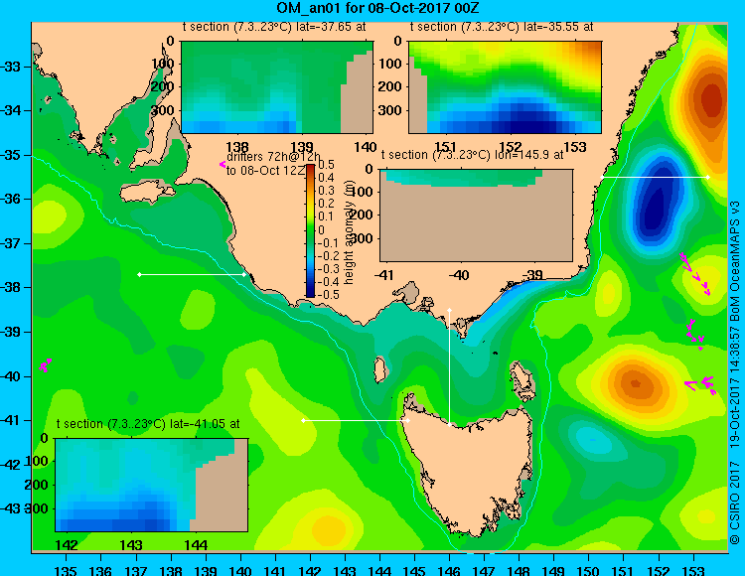Click the west endpoint of the lat=-41.05 section line
Screen dimensions: 745x576
click(x=304, y=421)
